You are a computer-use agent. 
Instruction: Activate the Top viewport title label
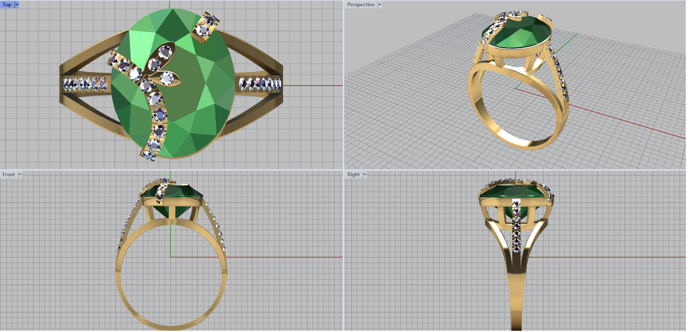(7, 5)
